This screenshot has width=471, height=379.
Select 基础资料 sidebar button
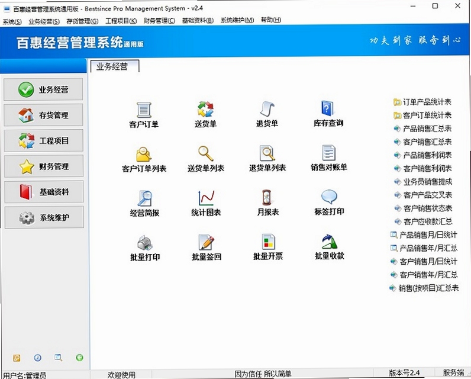click(x=44, y=192)
